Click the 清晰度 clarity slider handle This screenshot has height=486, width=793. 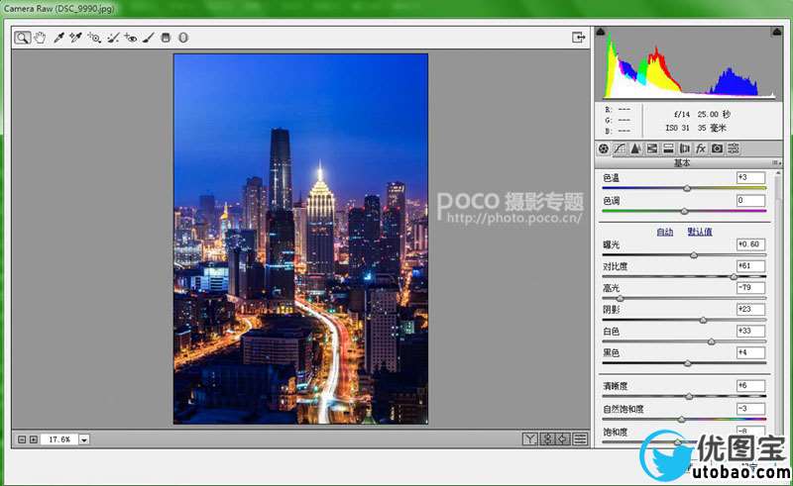tap(689, 397)
